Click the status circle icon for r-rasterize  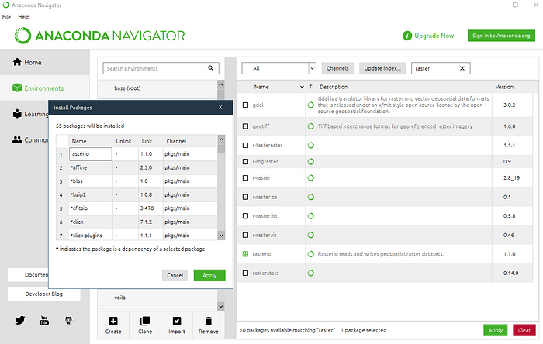(310, 197)
